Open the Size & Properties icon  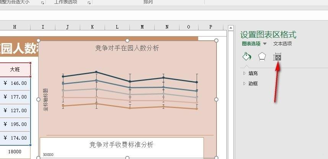277,57
